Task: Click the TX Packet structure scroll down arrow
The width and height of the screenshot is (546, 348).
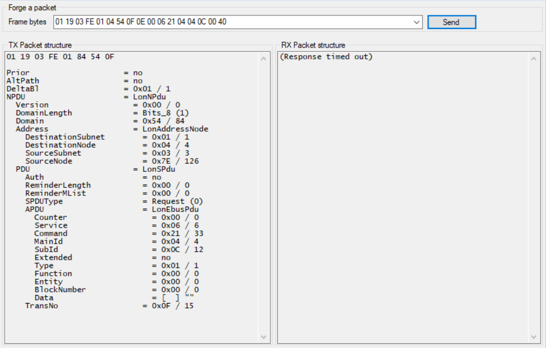Action: (x=263, y=337)
